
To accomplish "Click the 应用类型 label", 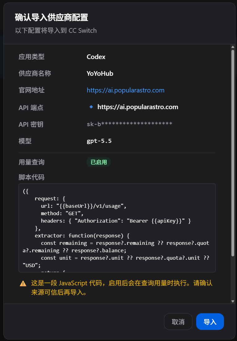I will (32, 57).
